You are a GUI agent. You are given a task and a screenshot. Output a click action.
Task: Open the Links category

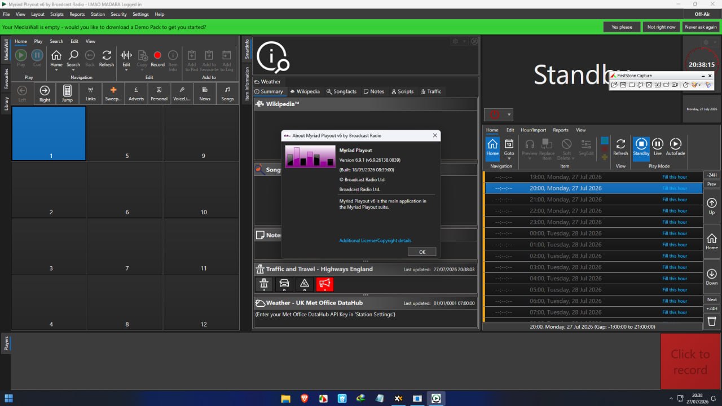coord(90,93)
